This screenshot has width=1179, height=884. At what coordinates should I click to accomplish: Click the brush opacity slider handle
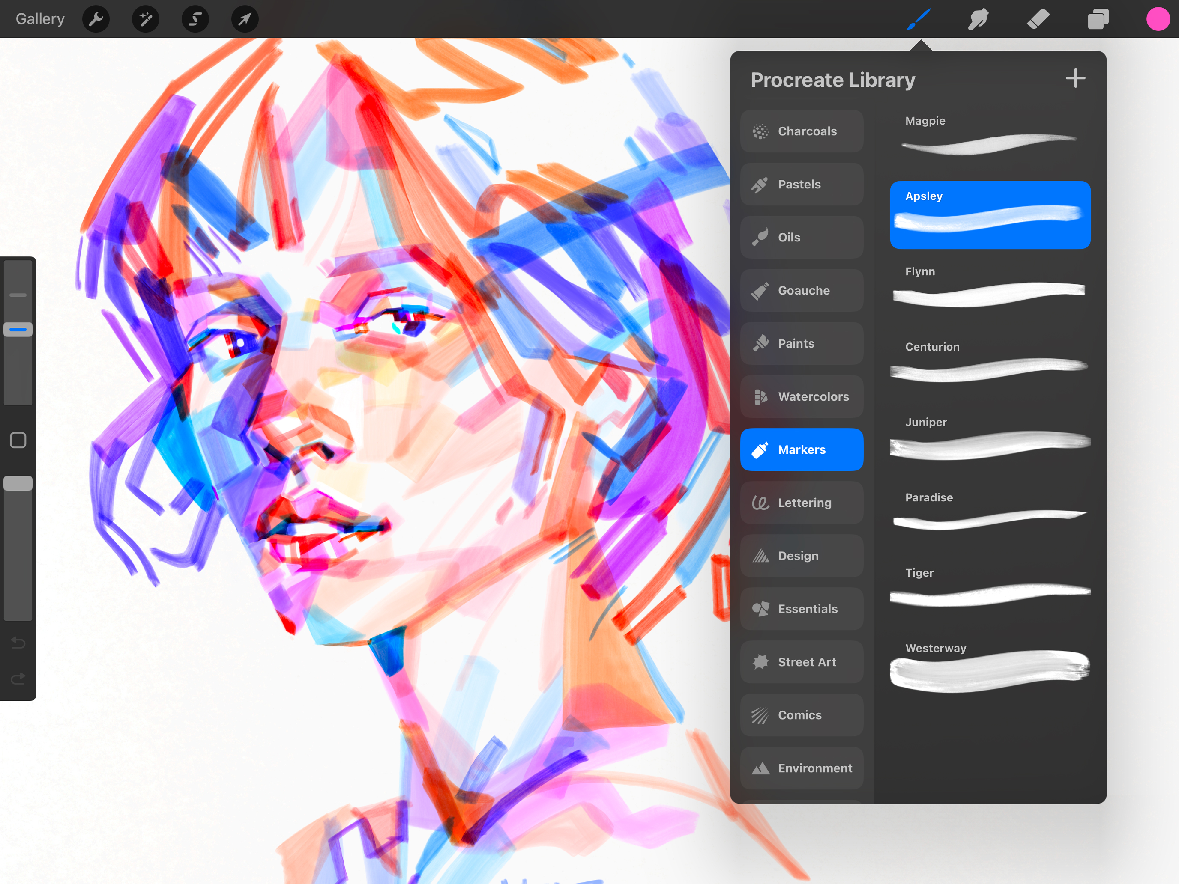pos(18,484)
